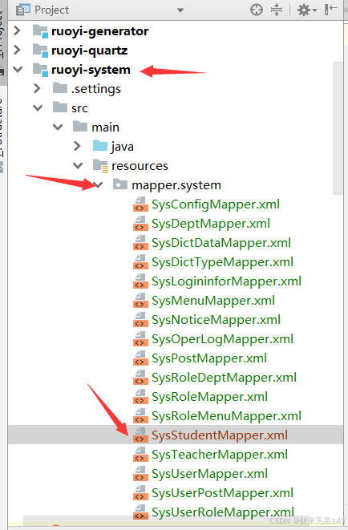This screenshot has width=348, height=530.
Task: Open SysMenuMapper.xml
Action: point(213,301)
